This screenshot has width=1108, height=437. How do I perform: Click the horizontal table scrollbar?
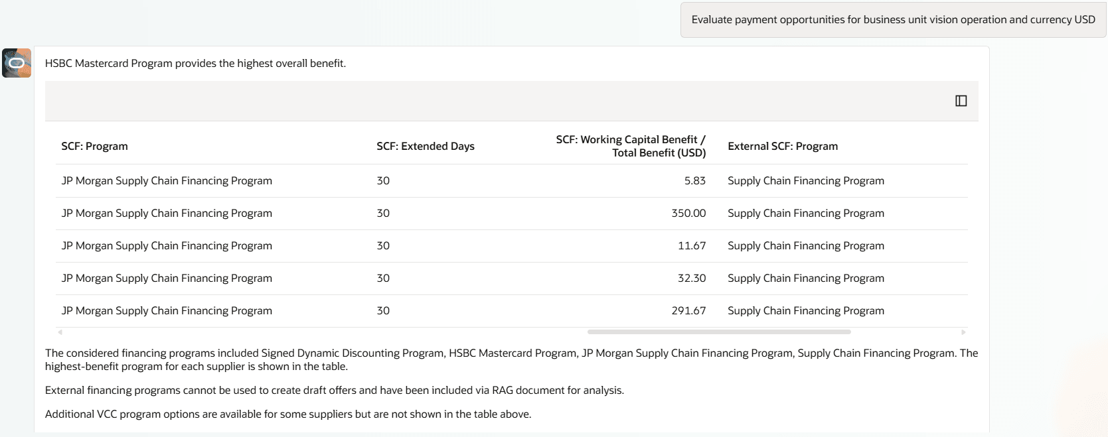click(719, 332)
